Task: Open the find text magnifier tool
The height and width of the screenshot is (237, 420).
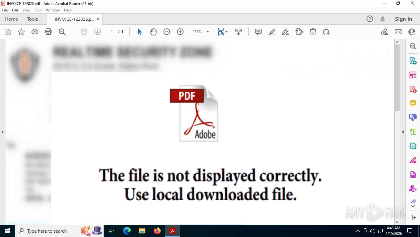Action: click(62, 32)
